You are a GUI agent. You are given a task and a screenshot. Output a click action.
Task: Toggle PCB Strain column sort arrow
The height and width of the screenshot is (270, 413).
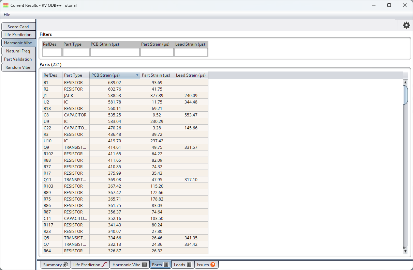[137, 75]
